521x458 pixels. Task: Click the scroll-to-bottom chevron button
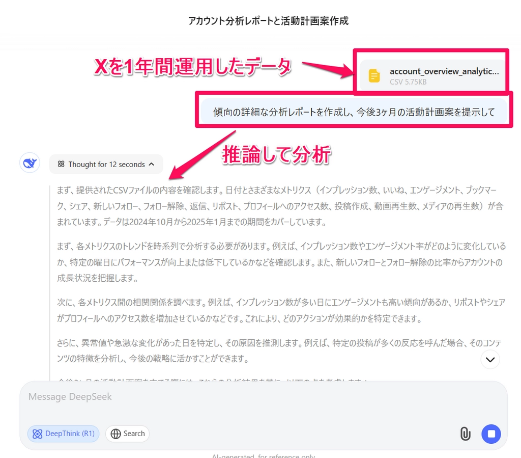click(x=490, y=360)
